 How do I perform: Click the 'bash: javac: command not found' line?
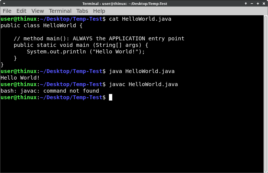coord(50,91)
